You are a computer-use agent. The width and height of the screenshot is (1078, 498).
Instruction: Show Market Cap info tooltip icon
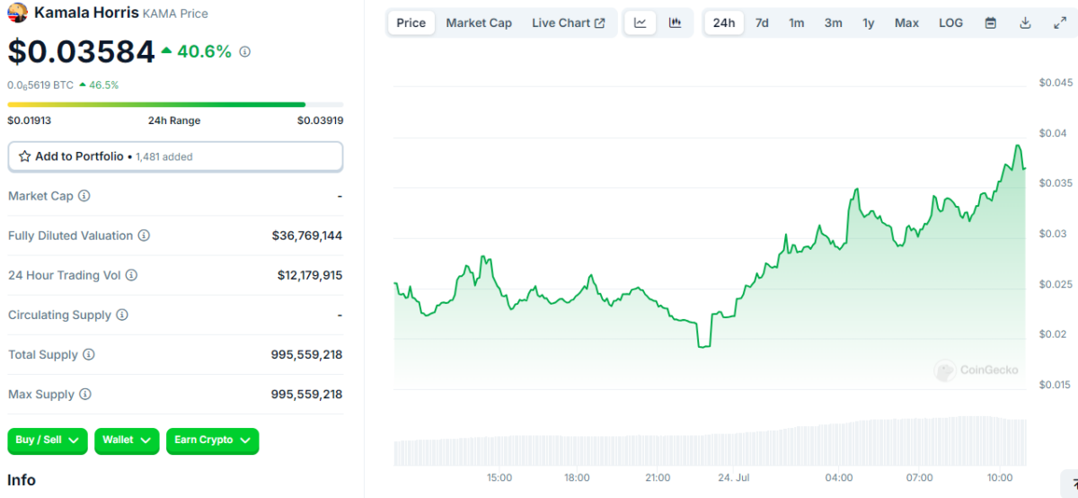[x=84, y=196]
